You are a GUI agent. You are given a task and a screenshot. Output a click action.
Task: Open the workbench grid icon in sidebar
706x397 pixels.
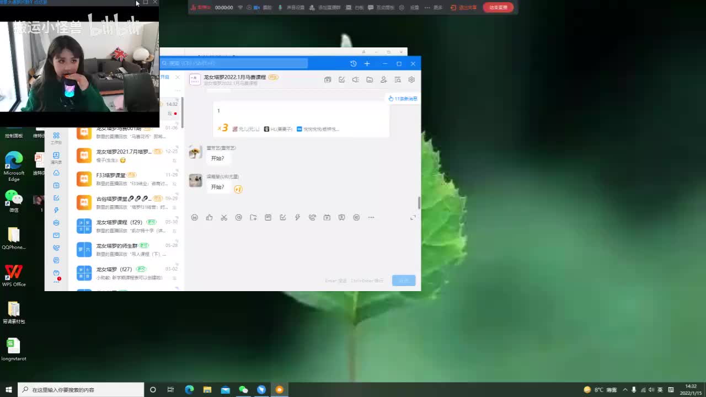point(56,138)
